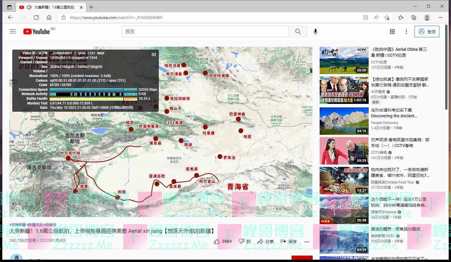Image resolution: width=451 pixels, height=262 pixels.
Task: Close the stats for nerds panel
Action: click(x=154, y=55)
